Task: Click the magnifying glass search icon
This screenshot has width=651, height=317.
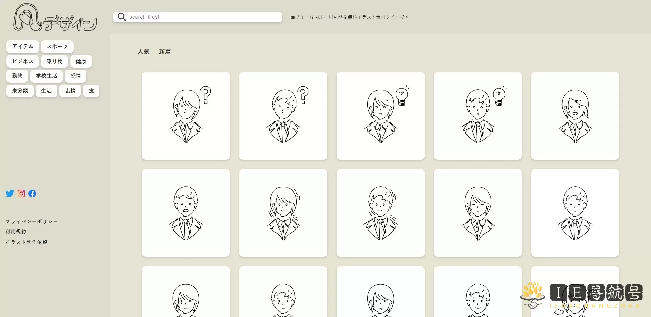Action: pyautogui.click(x=122, y=17)
